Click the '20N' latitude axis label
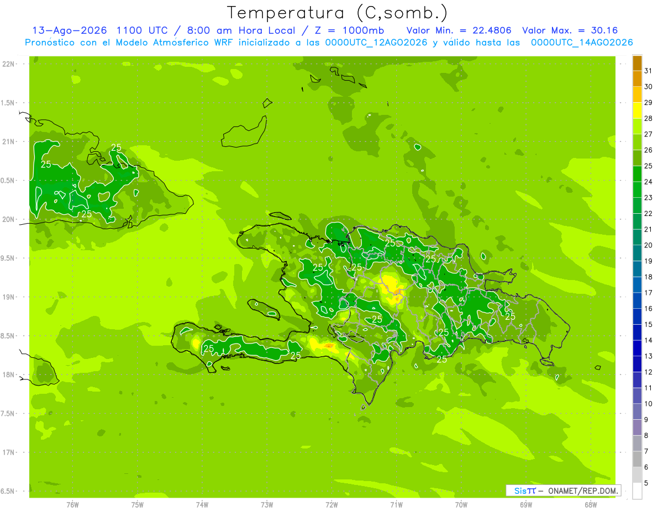Viewport: 663px width, 512px height. point(8,219)
